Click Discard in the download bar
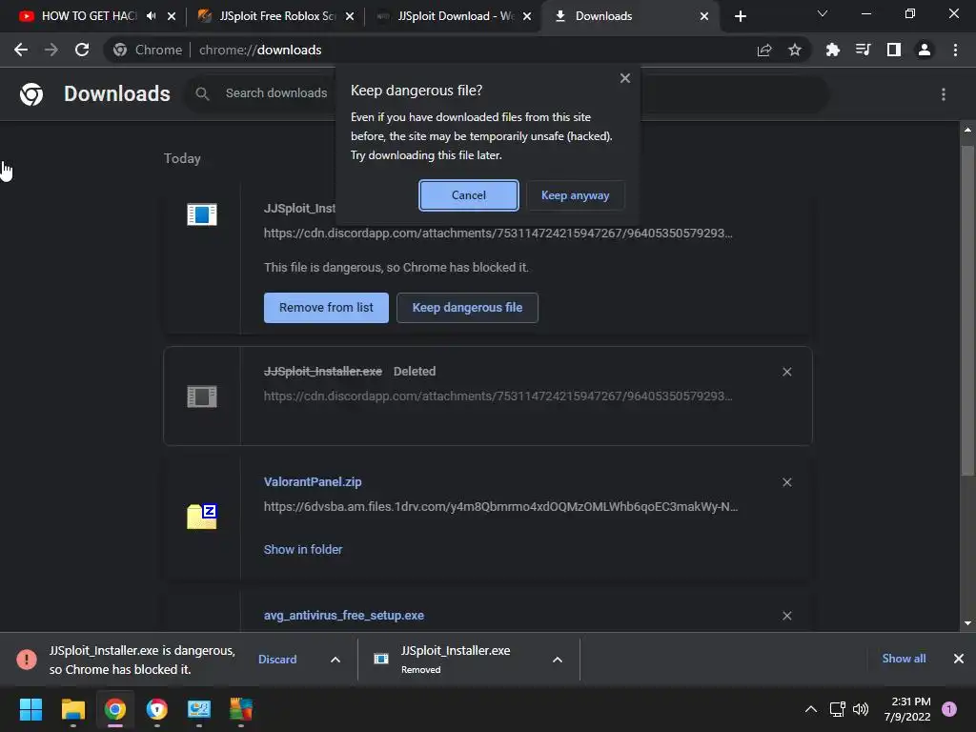The image size is (976, 732). coord(277,660)
